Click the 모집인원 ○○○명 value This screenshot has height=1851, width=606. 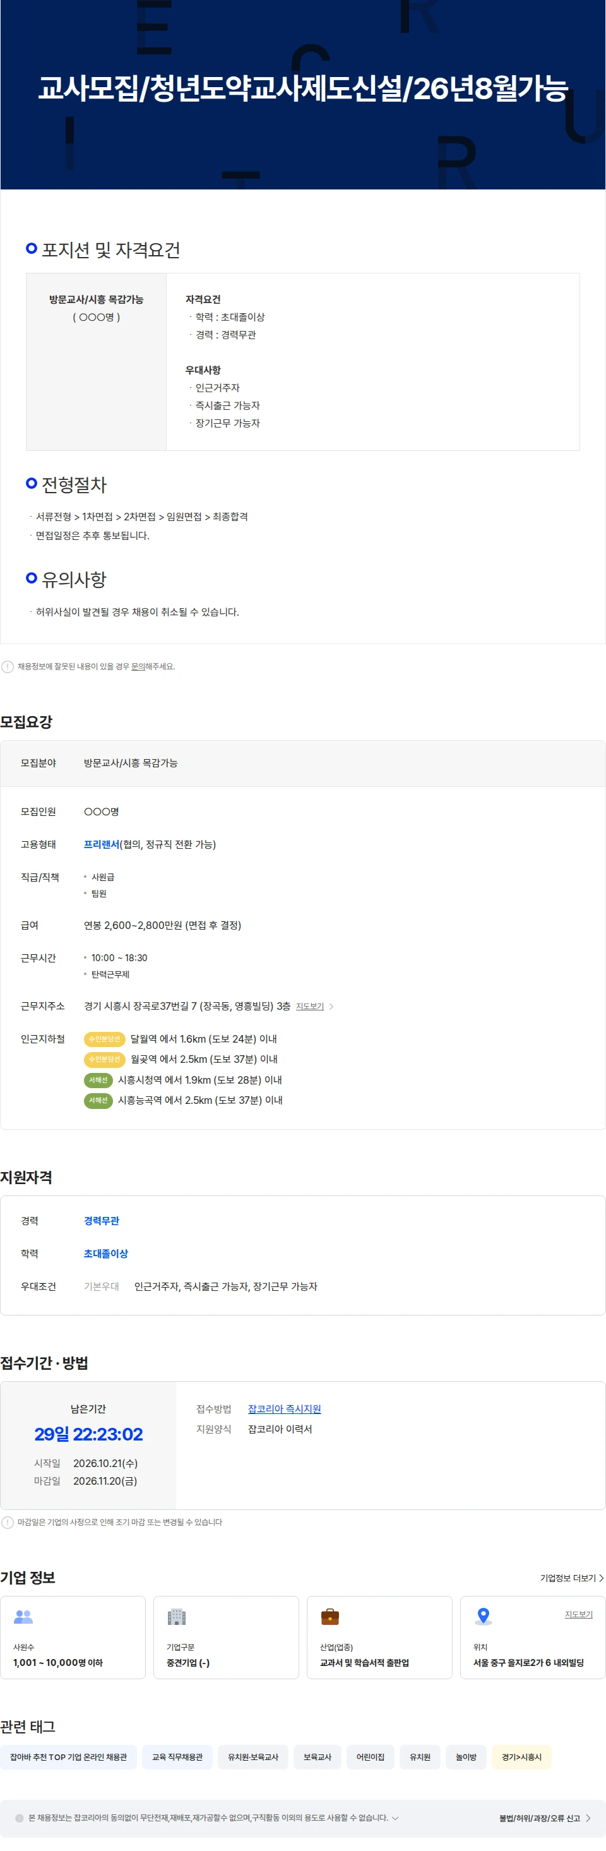click(101, 812)
